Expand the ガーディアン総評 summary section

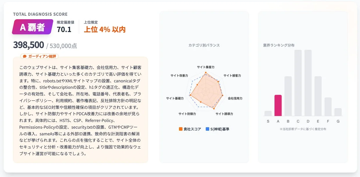[x=39, y=56]
